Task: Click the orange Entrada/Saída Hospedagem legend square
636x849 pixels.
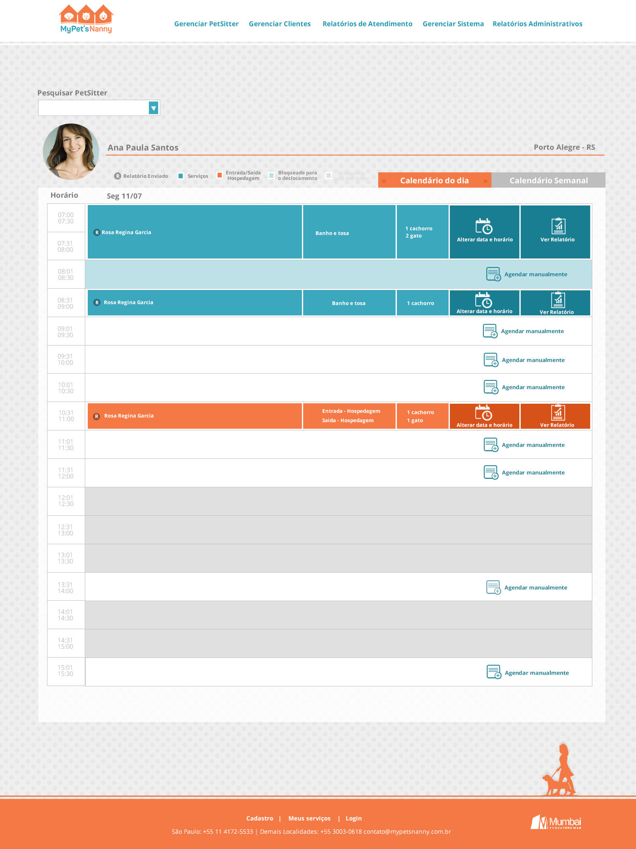Action: pos(220,175)
